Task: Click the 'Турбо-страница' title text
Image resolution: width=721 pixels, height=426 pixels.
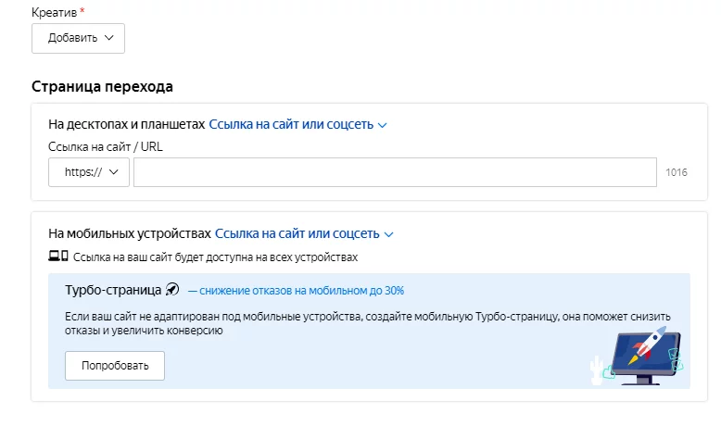Action: (113, 291)
